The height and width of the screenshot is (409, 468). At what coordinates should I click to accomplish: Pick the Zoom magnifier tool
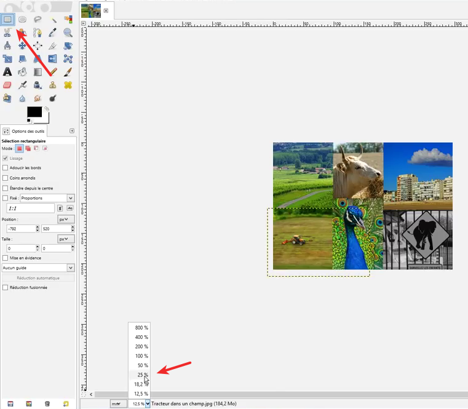pyautogui.click(x=68, y=33)
